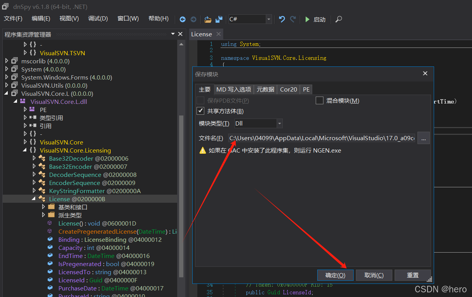Switch to the Cor20 tab
The height and width of the screenshot is (297, 472).
point(289,89)
